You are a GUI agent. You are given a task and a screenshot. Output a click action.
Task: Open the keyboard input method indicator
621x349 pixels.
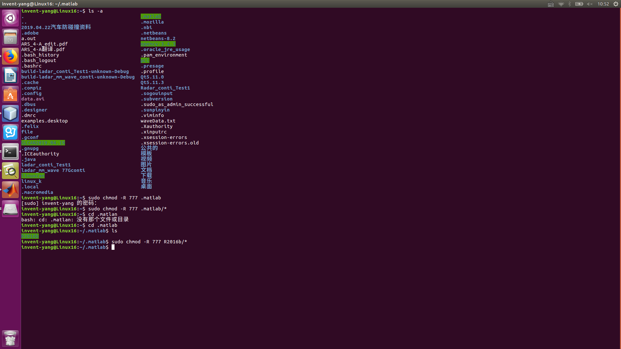pos(551,4)
